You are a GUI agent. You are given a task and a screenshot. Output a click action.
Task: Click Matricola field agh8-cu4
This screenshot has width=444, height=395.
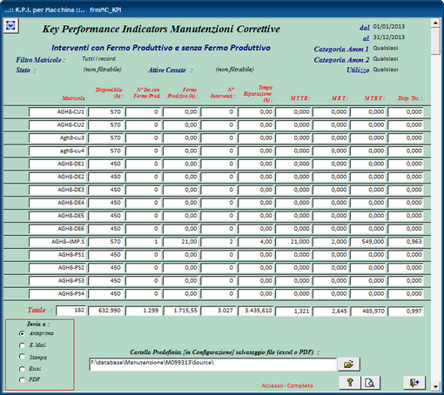57,151
